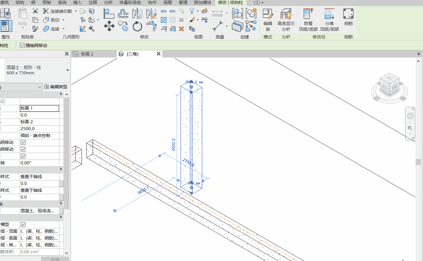Expand the 连接 dropdown arrow
The width and height of the screenshot is (423, 261).
coord(63,29)
